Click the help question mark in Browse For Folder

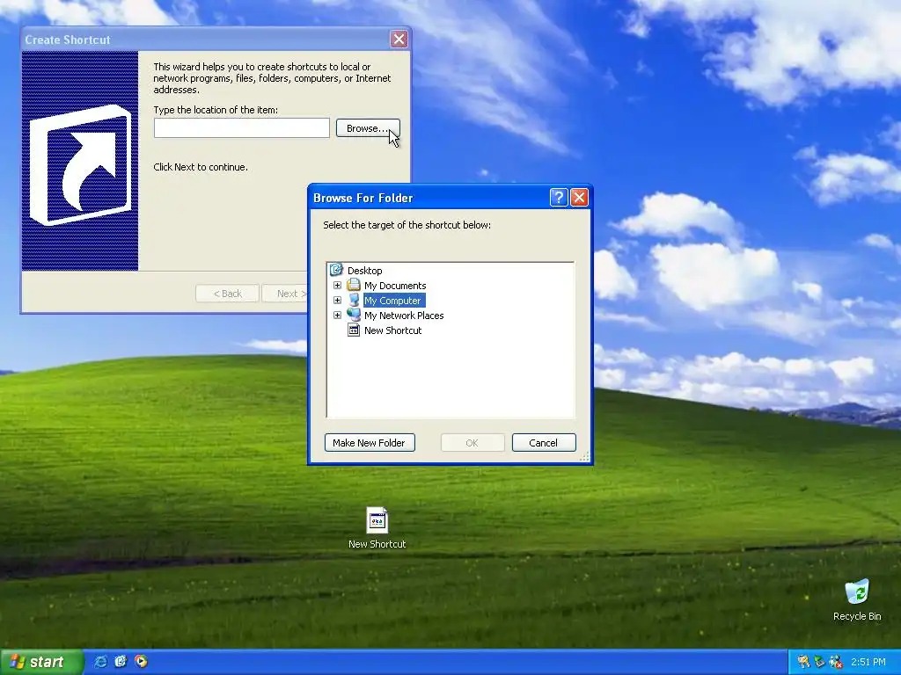tap(559, 198)
